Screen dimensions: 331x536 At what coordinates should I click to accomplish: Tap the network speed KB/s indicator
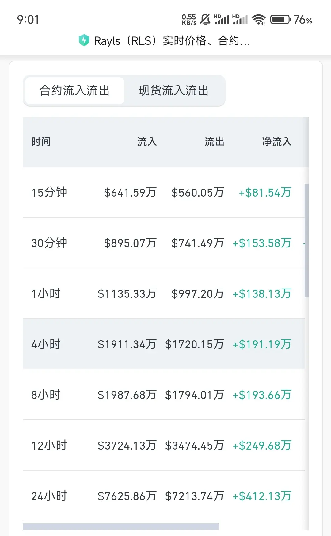189,20
